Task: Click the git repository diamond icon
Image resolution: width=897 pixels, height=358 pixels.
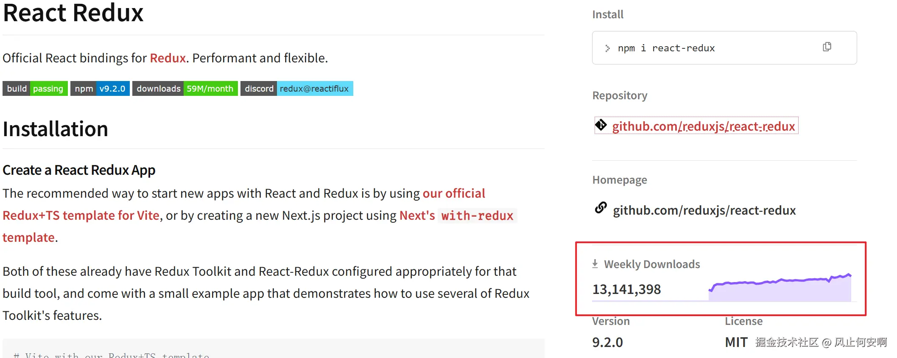Action: tap(601, 125)
